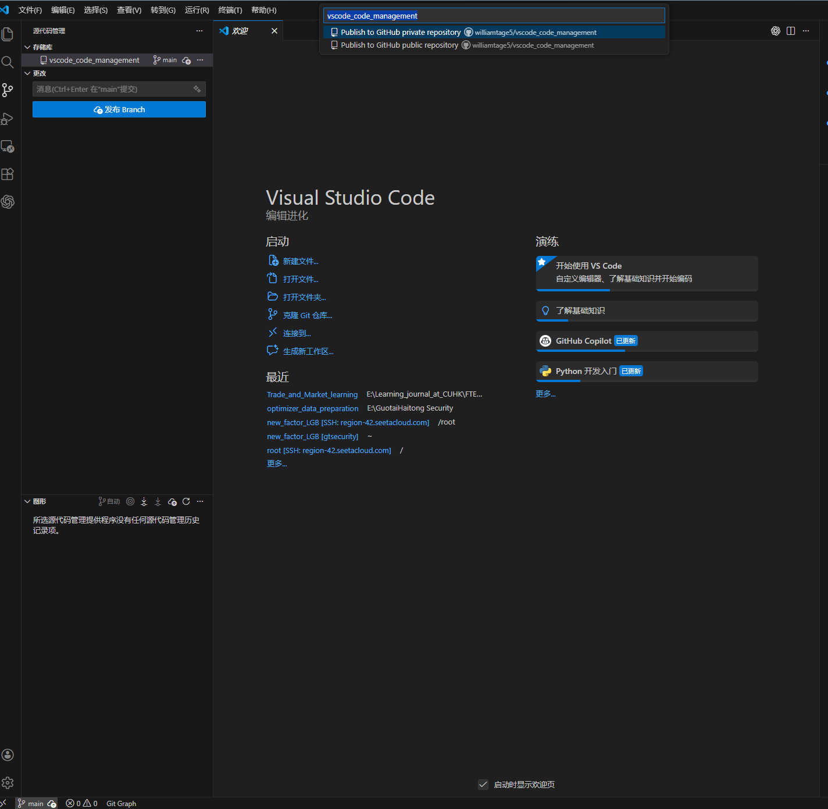The image size is (828, 809).
Task: Open the 运行(R) menu
Action: pyautogui.click(x=197, y=10)
